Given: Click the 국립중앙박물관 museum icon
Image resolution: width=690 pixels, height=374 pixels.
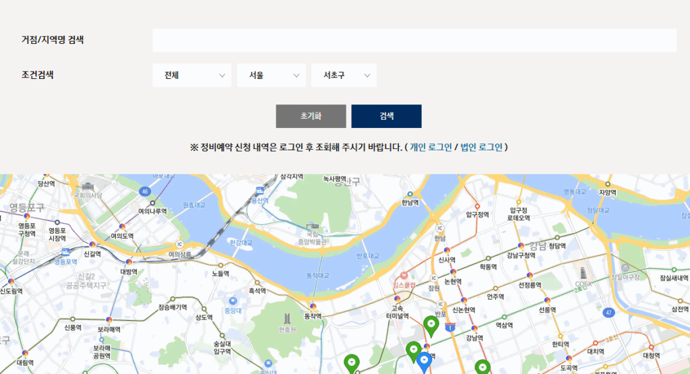Looking at the screenshot, I should click(311, 226).
